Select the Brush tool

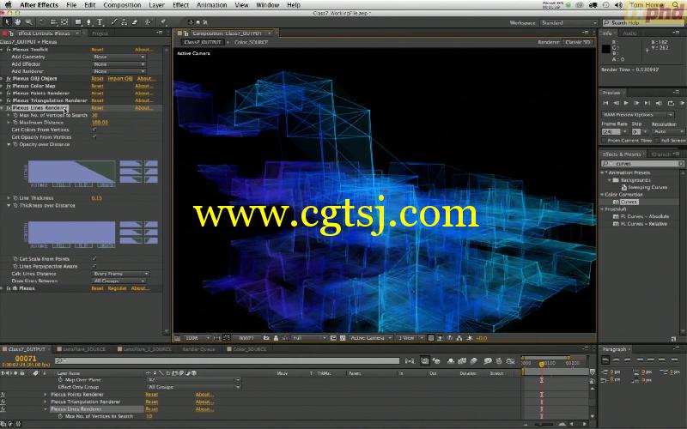pyautogui.click(x=114, y=22)
